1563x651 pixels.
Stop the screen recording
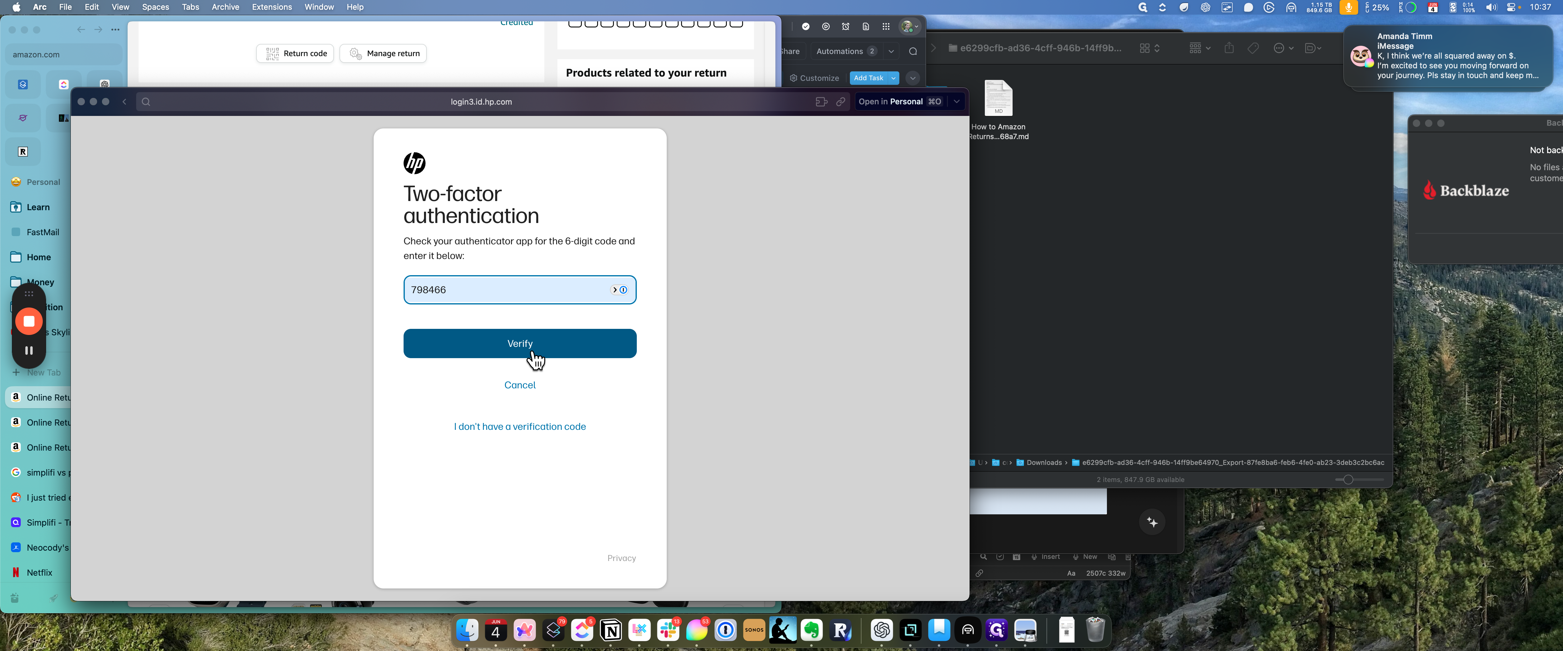point(28,321)
